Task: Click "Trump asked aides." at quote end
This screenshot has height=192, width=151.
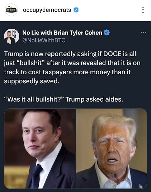Action: [x=94, y=99]
